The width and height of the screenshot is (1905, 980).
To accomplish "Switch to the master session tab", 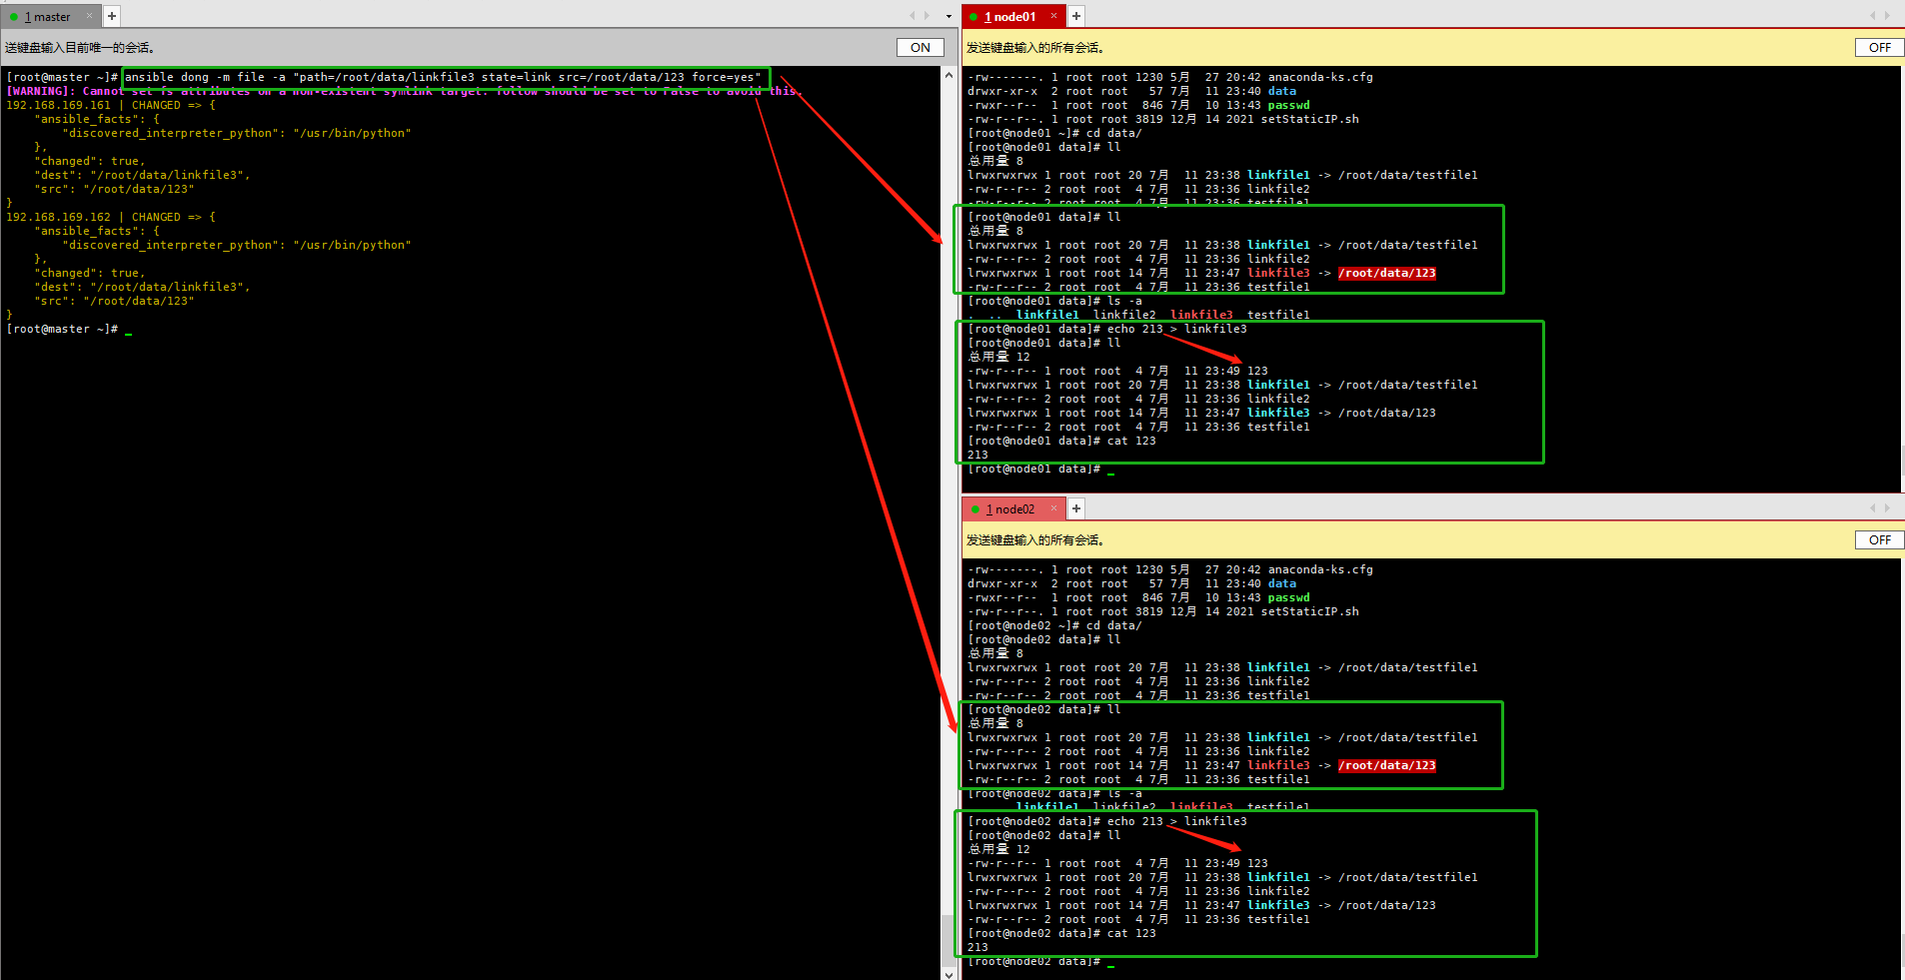I will pyautogui.click(x=47, y=17).
